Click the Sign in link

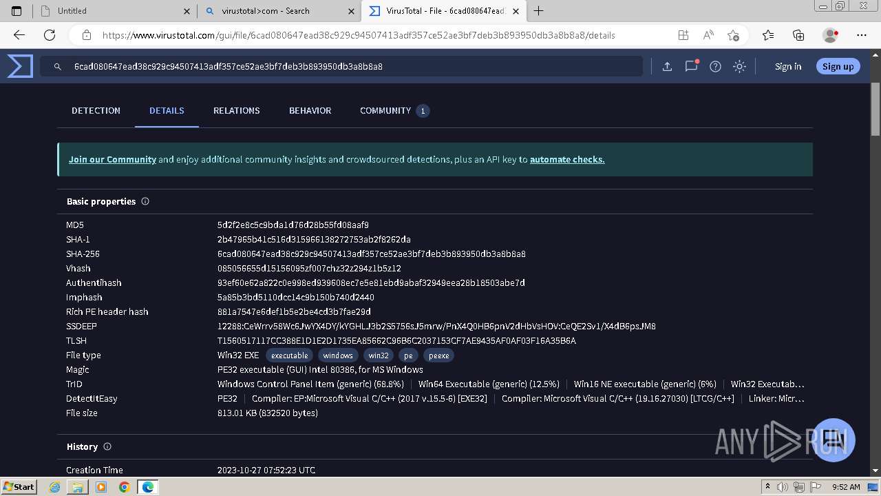(x=788, y=66)
